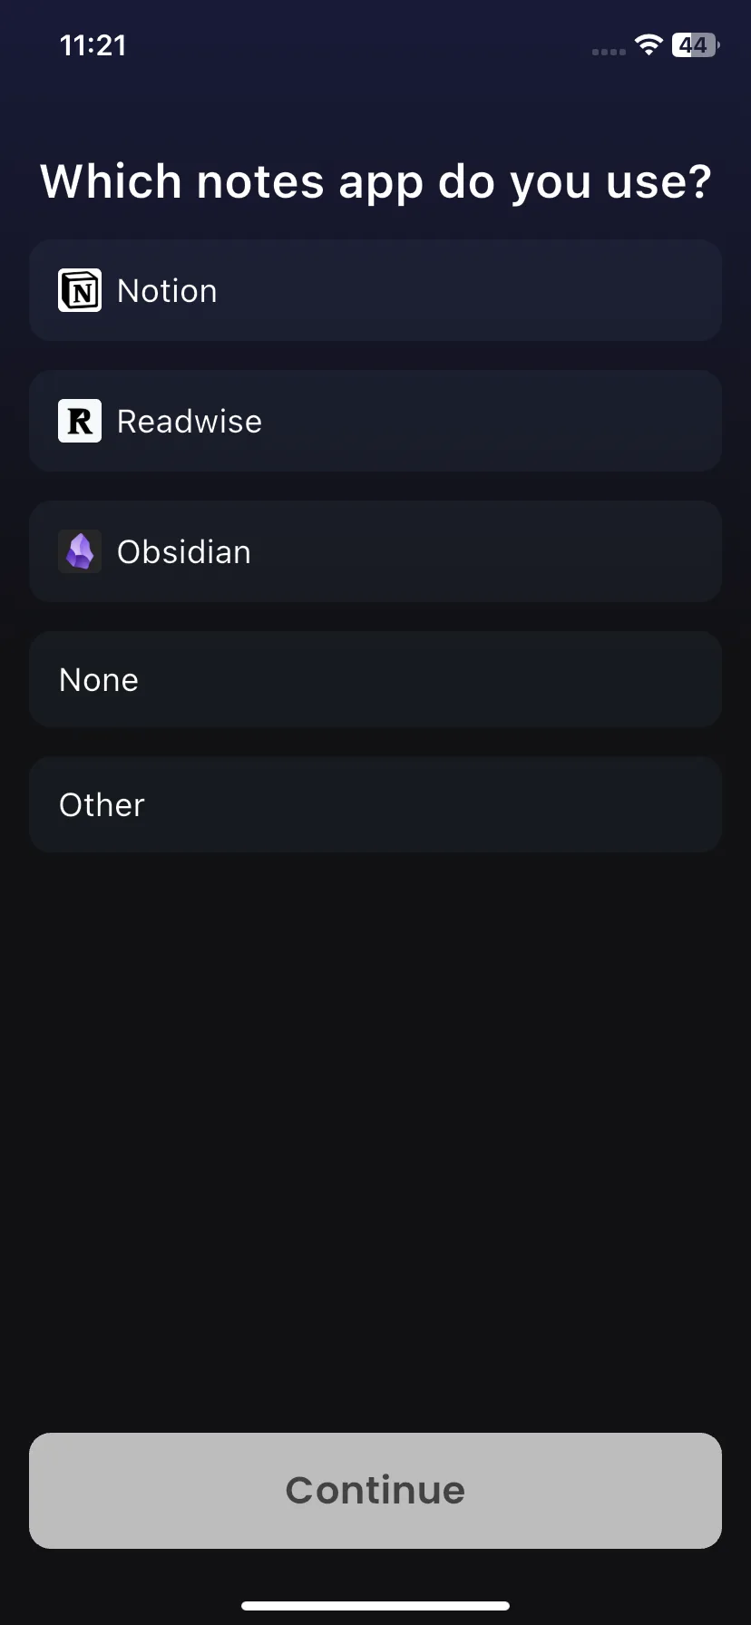
Task: Tap the Wi-Fi status icon
Action: point(649,44)
